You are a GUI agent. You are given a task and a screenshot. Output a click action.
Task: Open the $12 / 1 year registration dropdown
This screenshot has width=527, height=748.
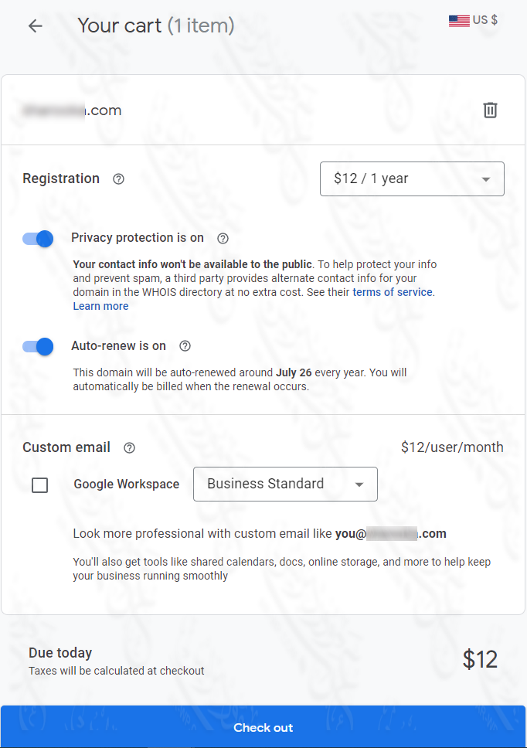point(412,178)
